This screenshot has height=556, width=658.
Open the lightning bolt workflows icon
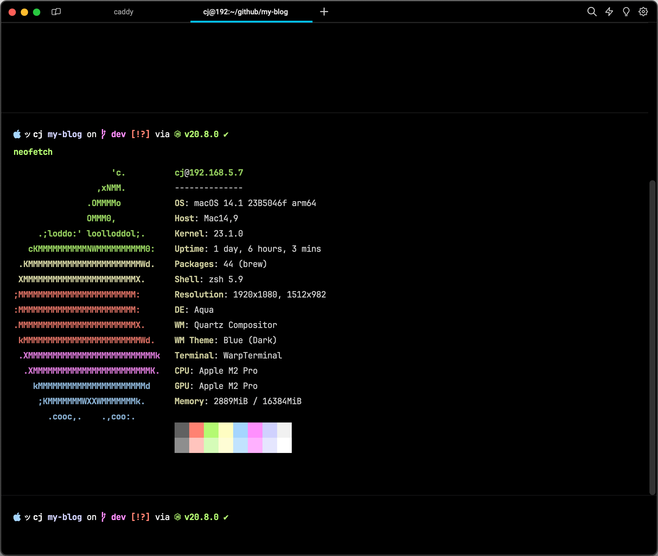click(609, 12)
